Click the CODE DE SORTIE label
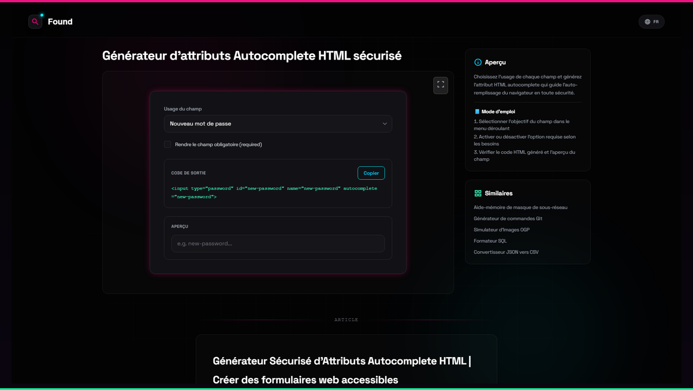Screen dimensions: 693x390 tap(188, 173)
